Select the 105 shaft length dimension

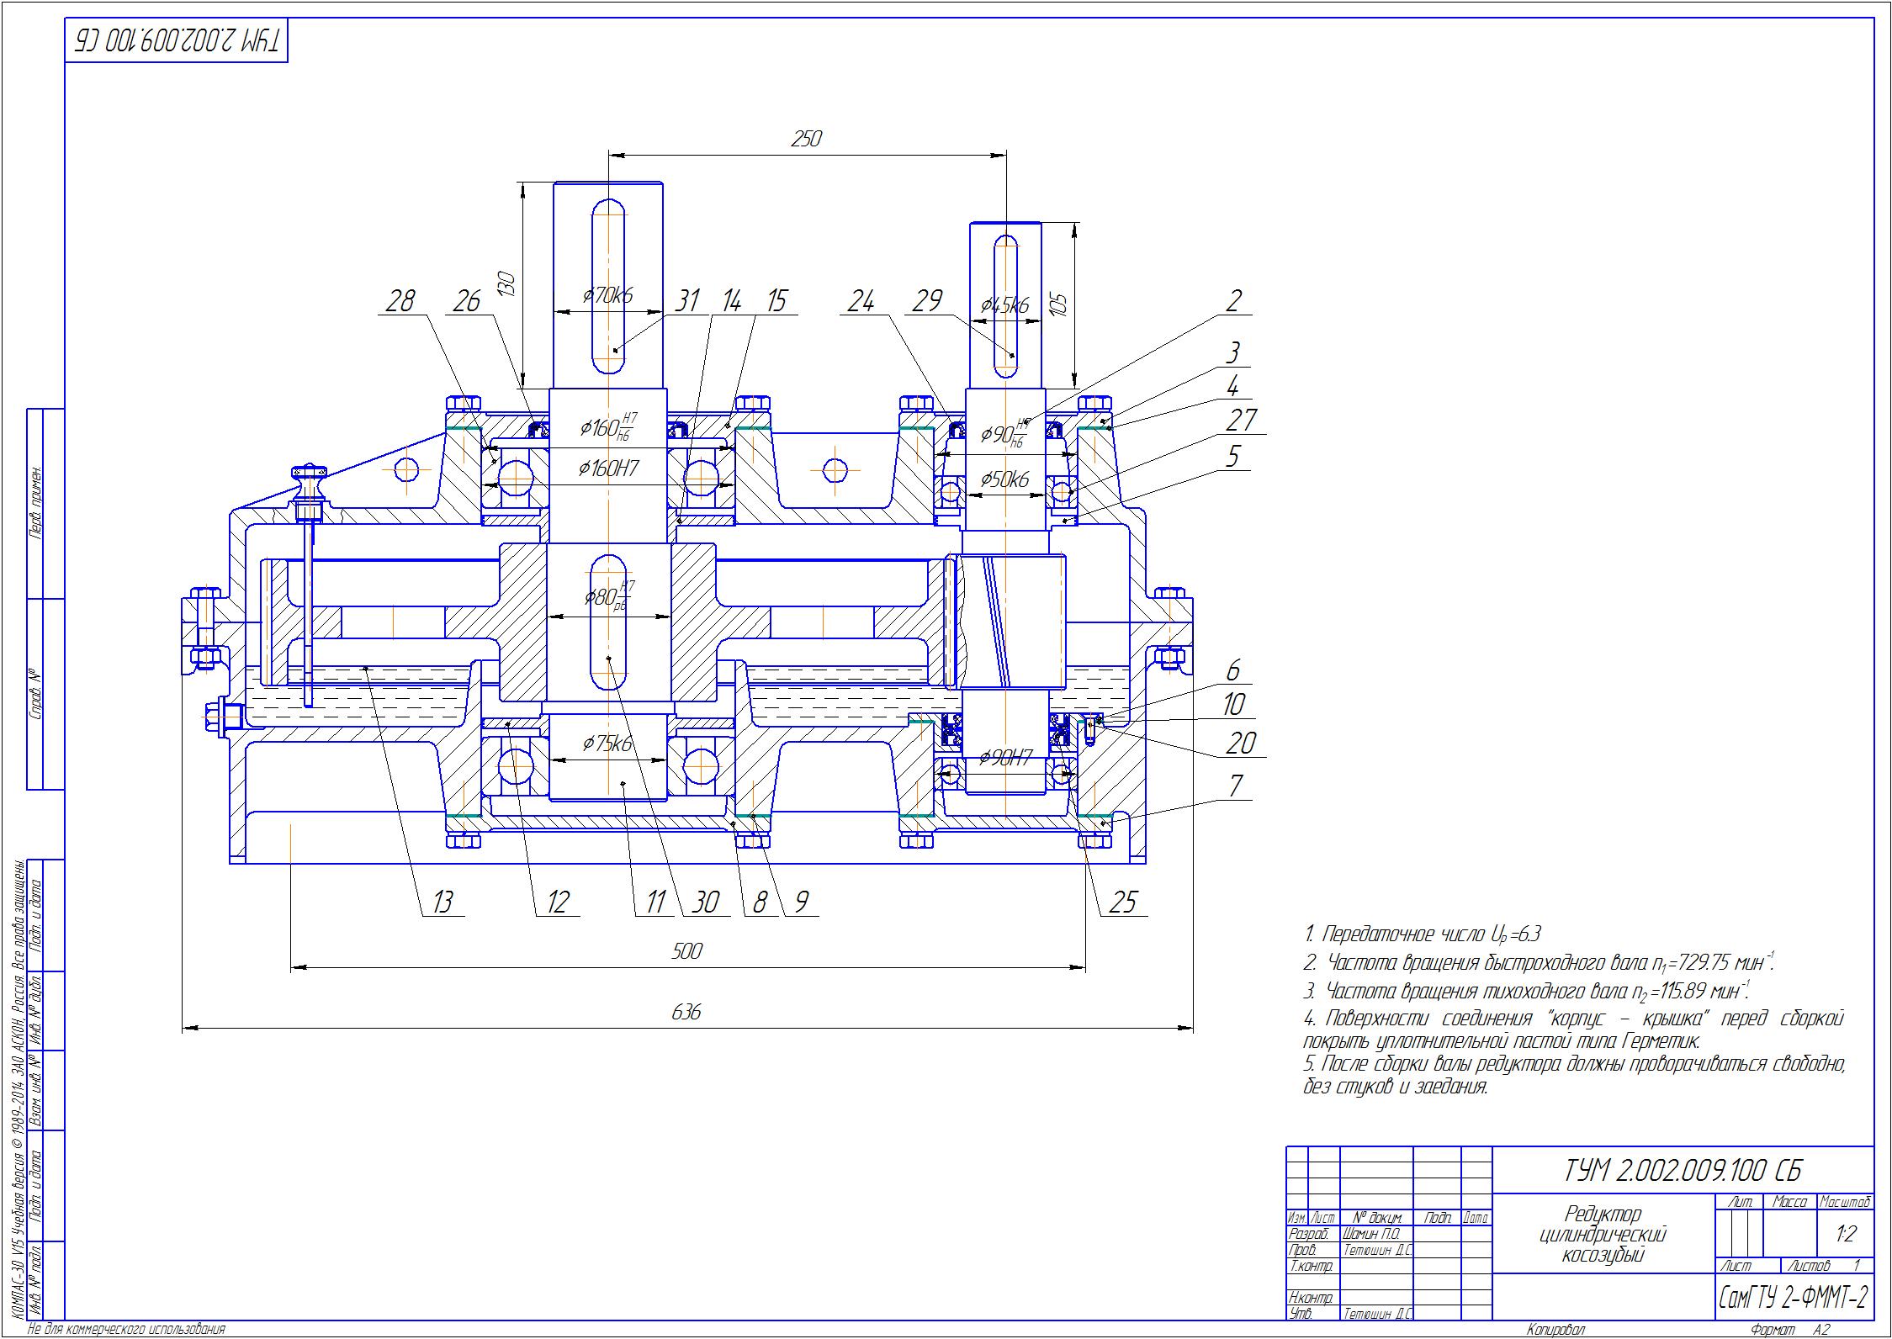(1059, 304)
